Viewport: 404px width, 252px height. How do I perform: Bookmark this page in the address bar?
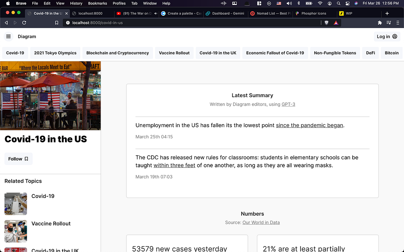pyautogui.click(x=57, y=23)
